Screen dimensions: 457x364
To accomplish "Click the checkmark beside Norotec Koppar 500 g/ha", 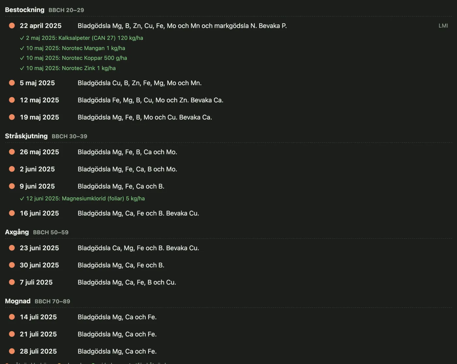I will (x=22, y=58).
